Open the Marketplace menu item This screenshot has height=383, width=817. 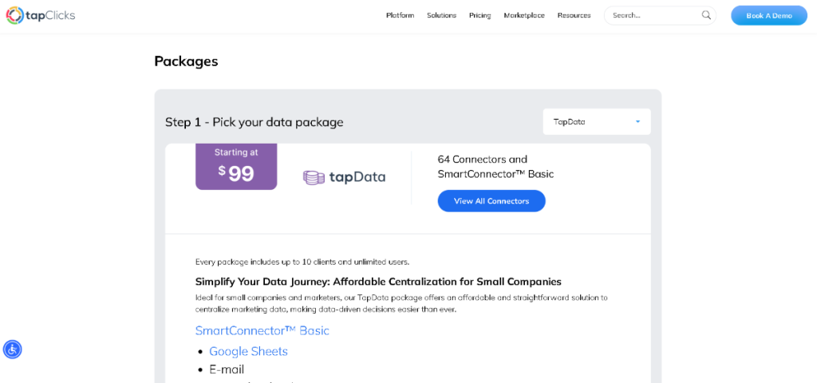[524, 15]
